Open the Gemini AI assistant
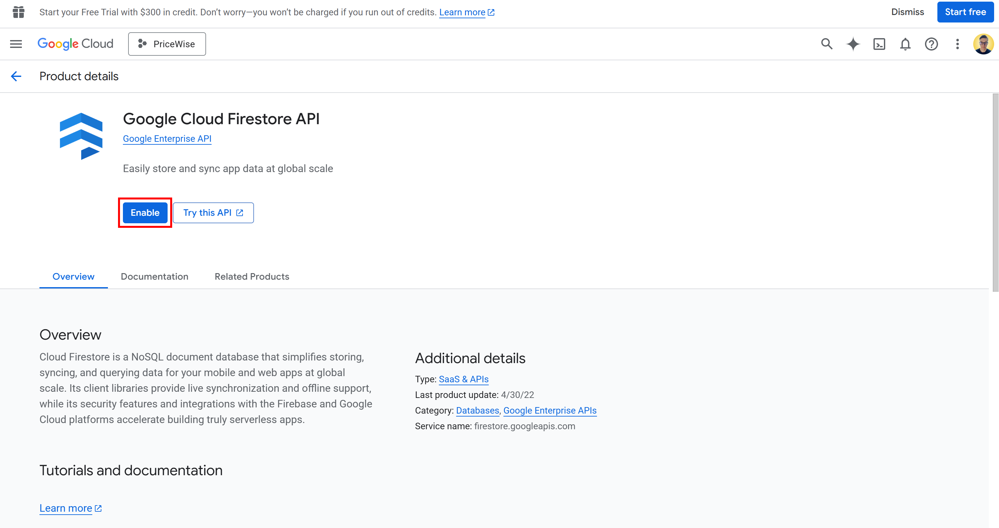 [853, 44]
